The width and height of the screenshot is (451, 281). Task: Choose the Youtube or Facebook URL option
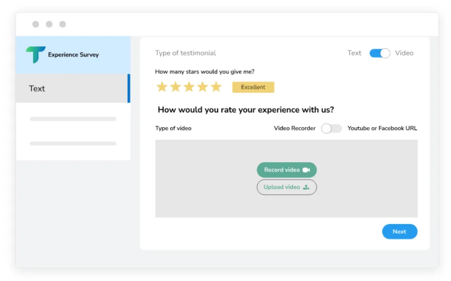click(x=382, y=129)
